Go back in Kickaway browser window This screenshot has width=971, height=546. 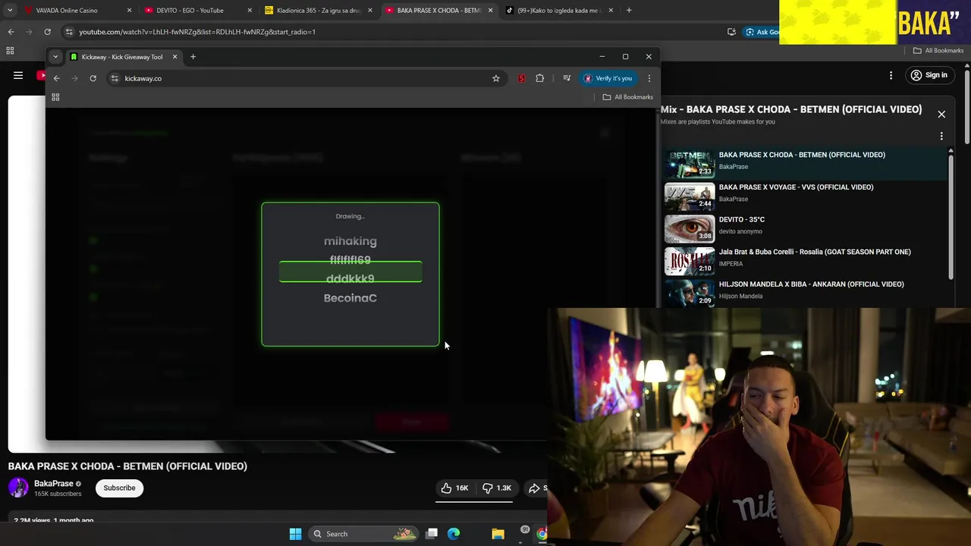click(x=56, y=78)
